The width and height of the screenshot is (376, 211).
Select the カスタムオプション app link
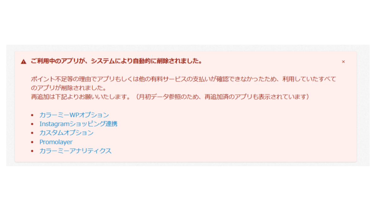click(66, 133)
